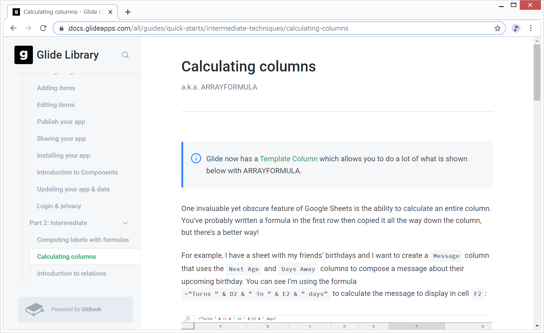Image resolution: width=544 pixels, height=333 pixels.
Task: Click Powered by GitBook link
Action: click(76, 309)
